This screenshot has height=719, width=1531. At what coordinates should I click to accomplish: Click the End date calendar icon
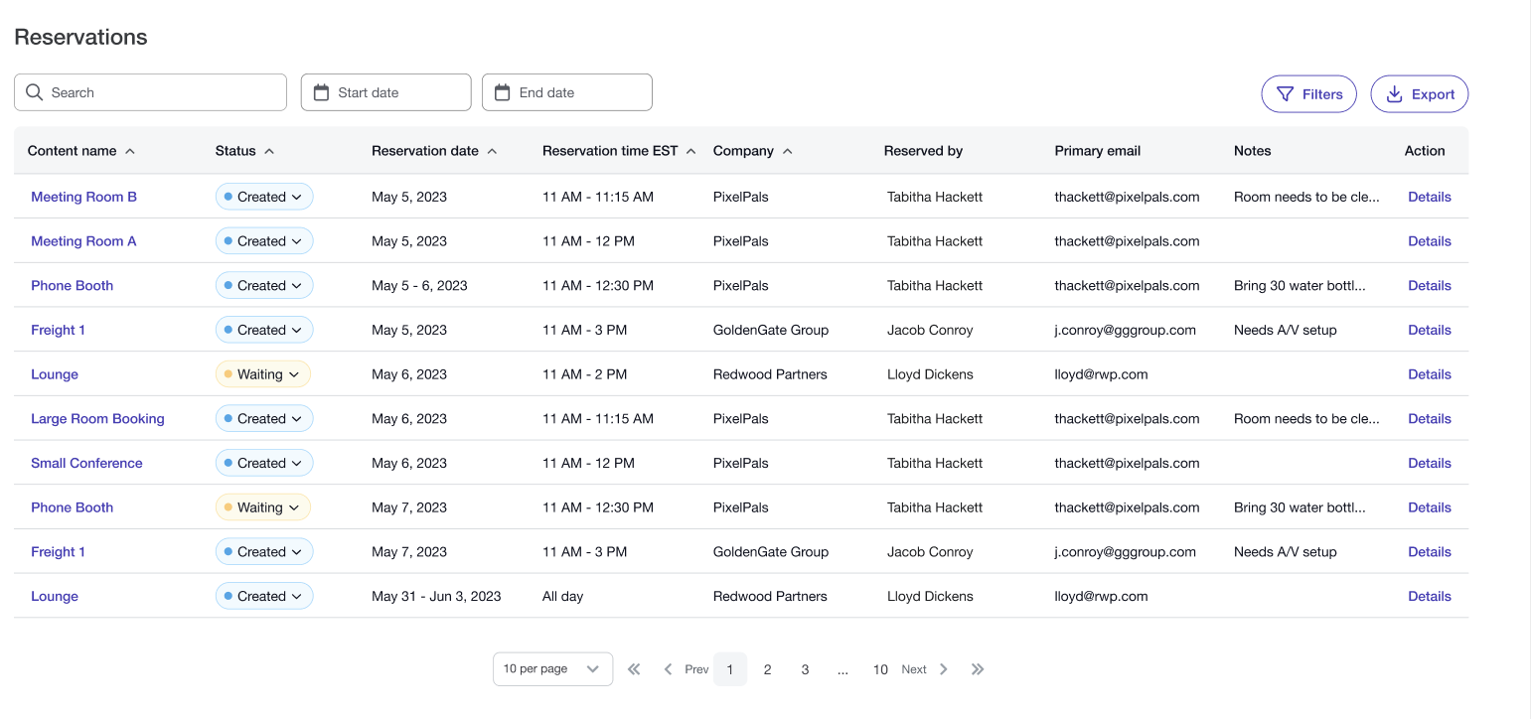[502, 92]
